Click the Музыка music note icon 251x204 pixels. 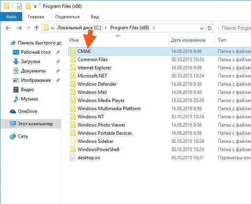(x=16, y=99)
